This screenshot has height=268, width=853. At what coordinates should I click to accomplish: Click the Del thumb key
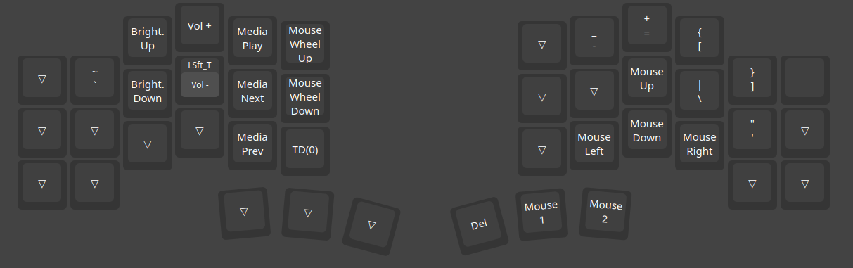[x=478, y=225]
